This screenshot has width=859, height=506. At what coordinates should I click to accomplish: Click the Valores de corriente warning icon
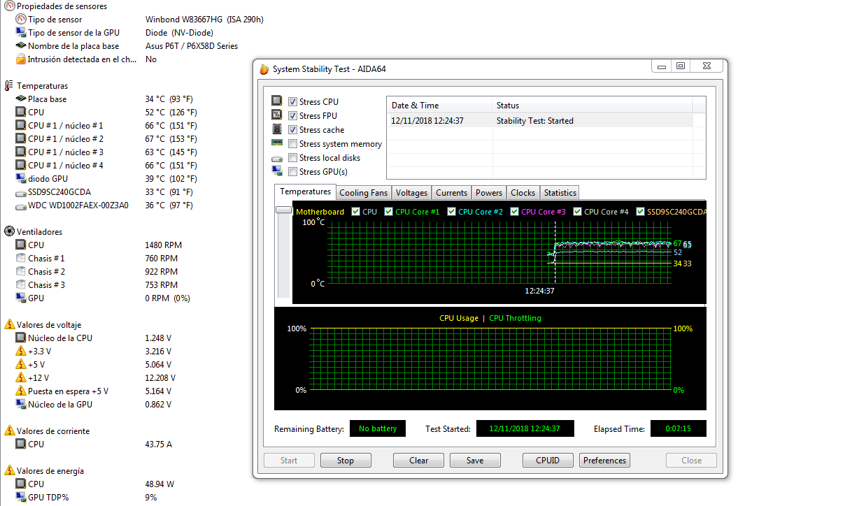coord(9,431)
